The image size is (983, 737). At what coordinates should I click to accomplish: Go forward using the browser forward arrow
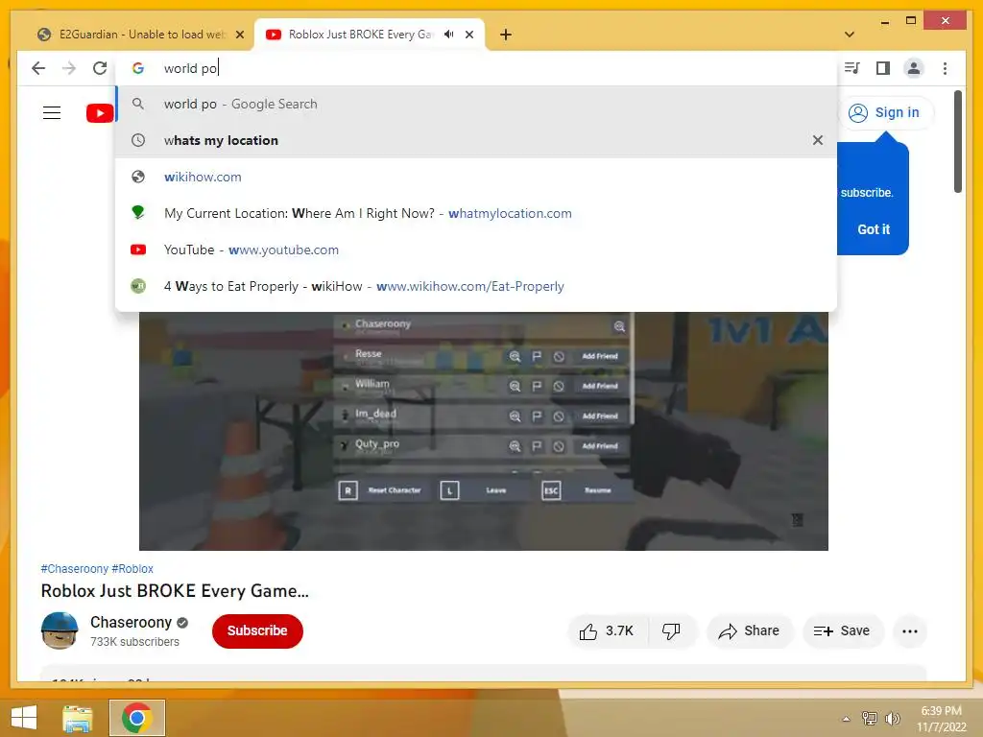pyautogui.click(x=69, y=68)
